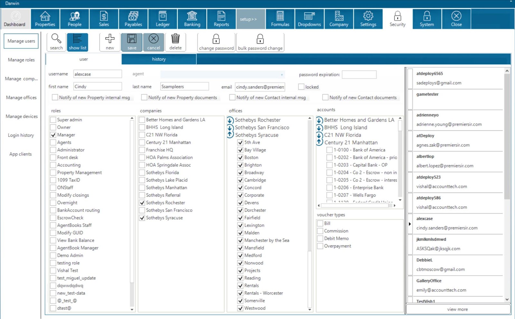Viewport: 515px width, 319px height.
Task: Enable the Super admin role checkbox
Action: (x=53, y=120)
